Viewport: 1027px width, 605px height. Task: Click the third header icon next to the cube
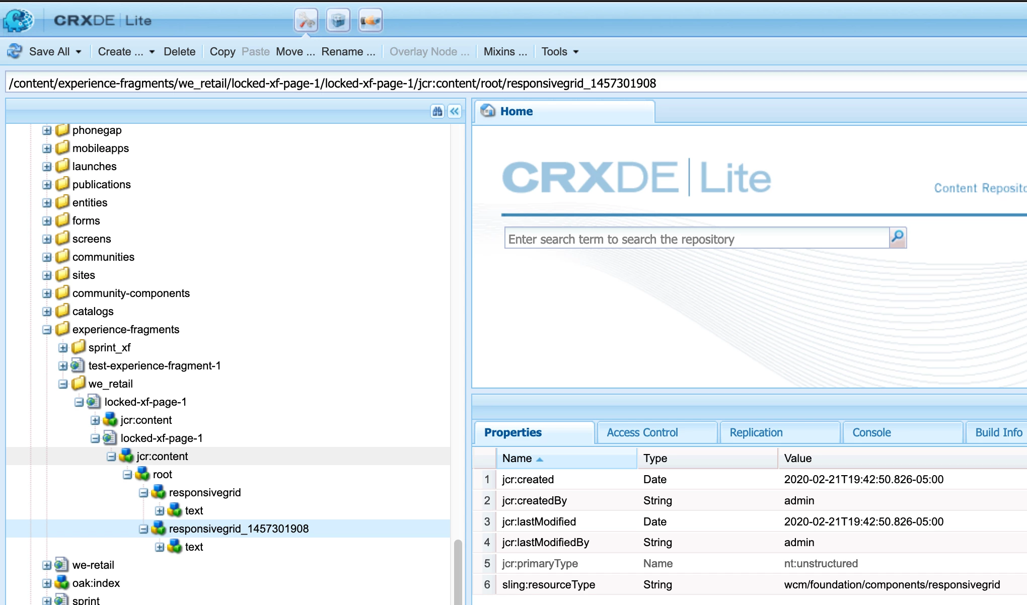(370, 21)
